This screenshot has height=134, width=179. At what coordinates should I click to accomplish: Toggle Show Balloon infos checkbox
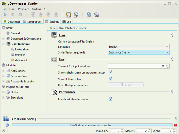coord(110,79)
